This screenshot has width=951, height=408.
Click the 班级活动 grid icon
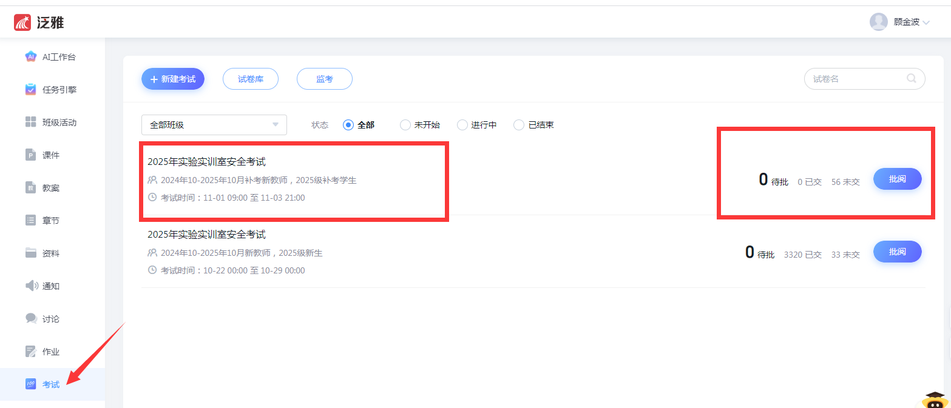point(31,122)
